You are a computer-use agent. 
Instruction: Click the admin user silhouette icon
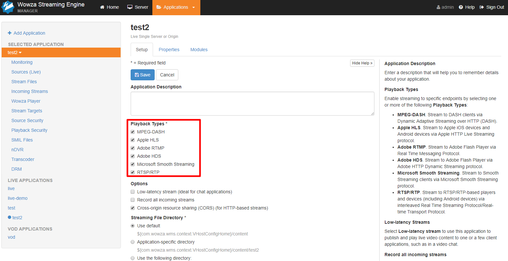pos(439,7)
